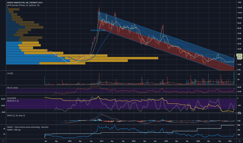Screen dimensions: 243x143
Task: Click the 0.9554 regression value text
Action: tap(98, 30)
